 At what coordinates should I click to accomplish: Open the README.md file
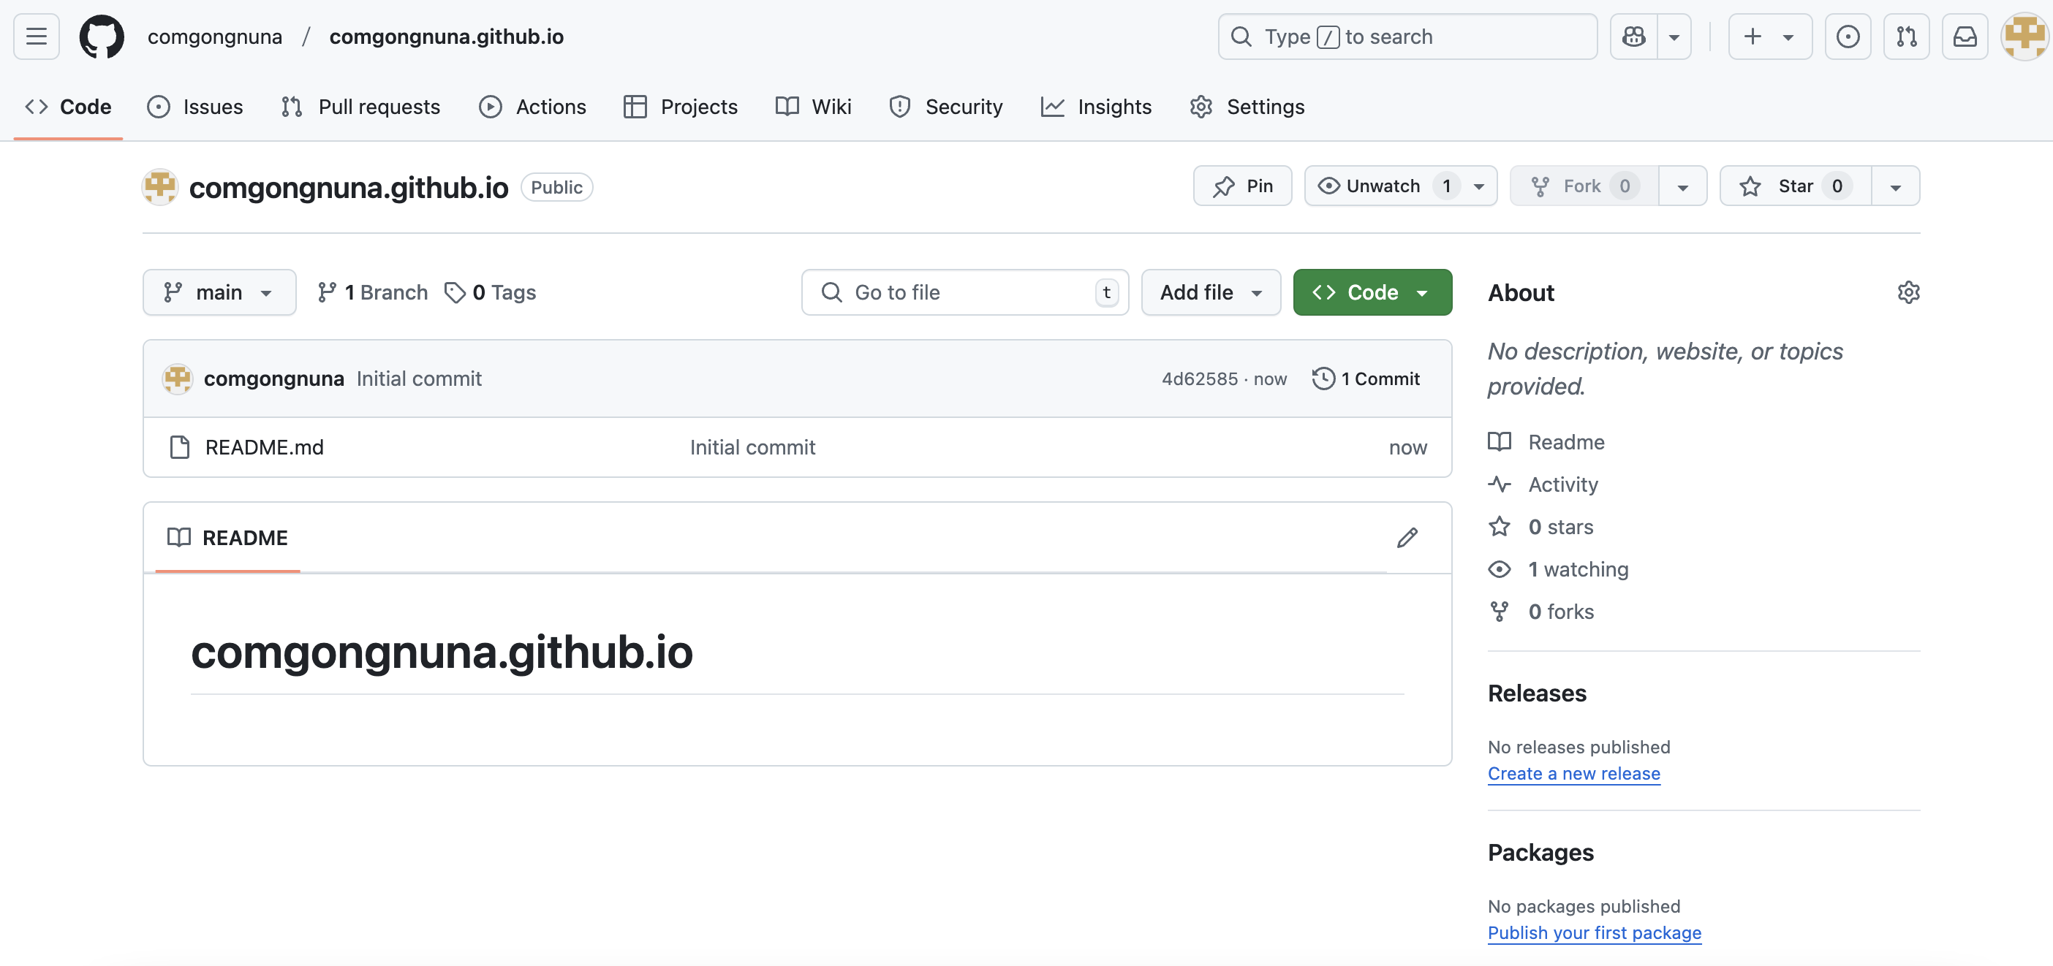point(264,448)
